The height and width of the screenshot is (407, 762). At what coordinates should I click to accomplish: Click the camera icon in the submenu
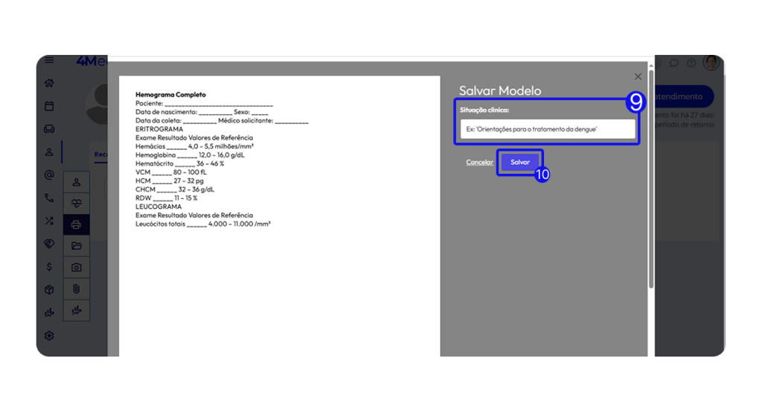(76, 267)
